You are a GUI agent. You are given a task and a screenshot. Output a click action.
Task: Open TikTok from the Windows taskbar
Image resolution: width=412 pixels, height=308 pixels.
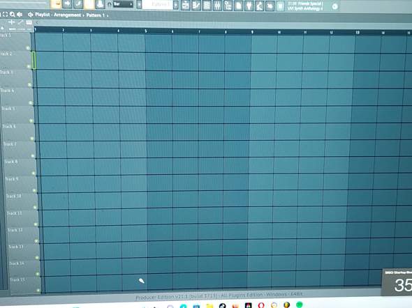(x=222, y=305)
